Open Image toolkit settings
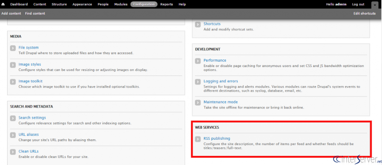This screenshot has height=165, width=382. point(31,81)
